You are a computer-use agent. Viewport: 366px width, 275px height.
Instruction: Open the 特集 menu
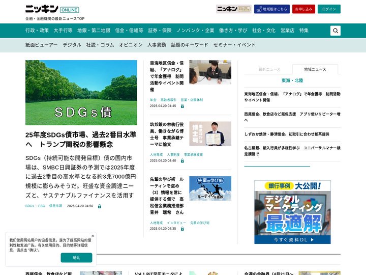click(x=304, y=31)
